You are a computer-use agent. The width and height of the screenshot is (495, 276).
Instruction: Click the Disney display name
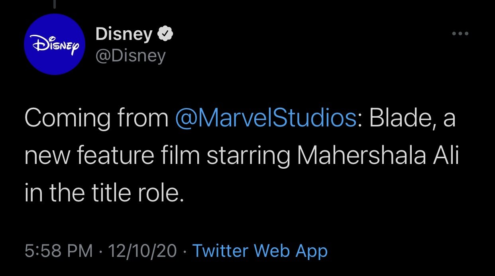124,35
